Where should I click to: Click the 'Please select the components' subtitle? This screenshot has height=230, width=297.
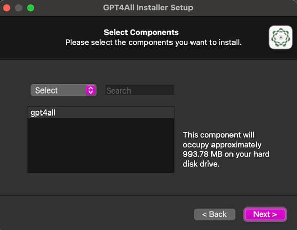click(x=154, y=42)
